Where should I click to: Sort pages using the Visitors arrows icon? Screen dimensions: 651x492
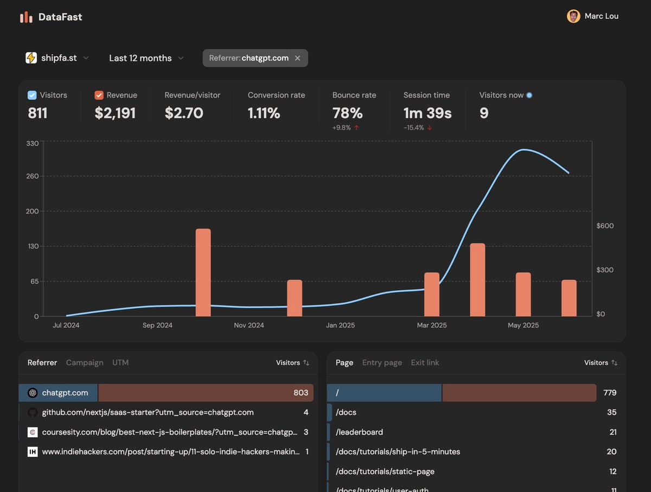click(x=614, y=363)
